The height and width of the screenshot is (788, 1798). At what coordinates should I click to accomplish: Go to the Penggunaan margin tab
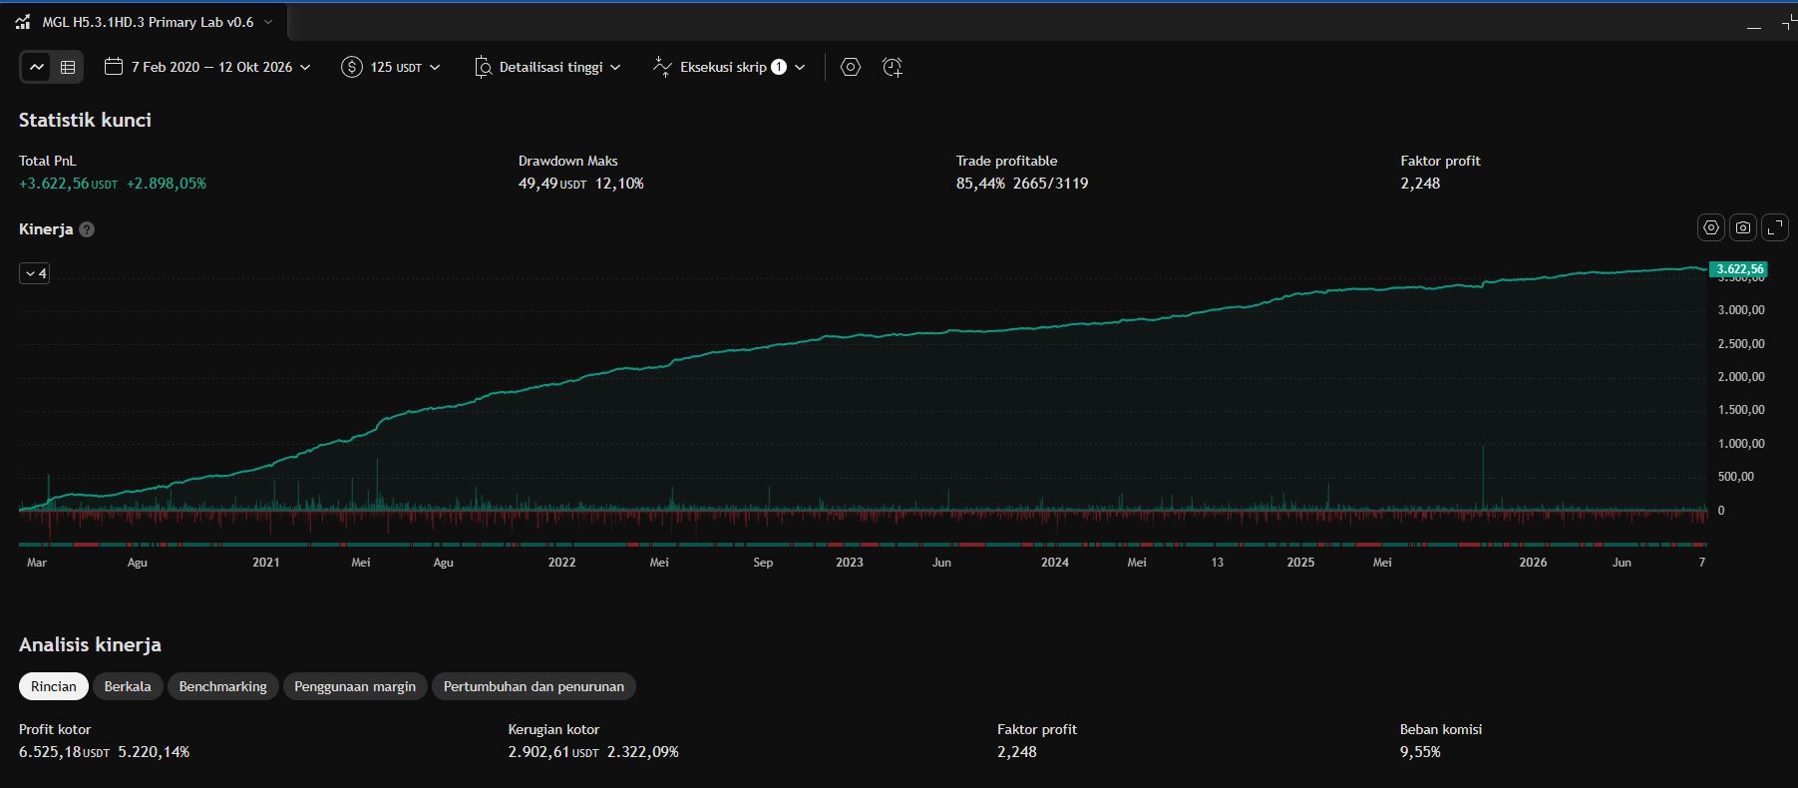tap(355, 686)
